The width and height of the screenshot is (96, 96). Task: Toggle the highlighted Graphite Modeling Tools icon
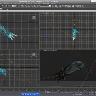pos(63,6)
